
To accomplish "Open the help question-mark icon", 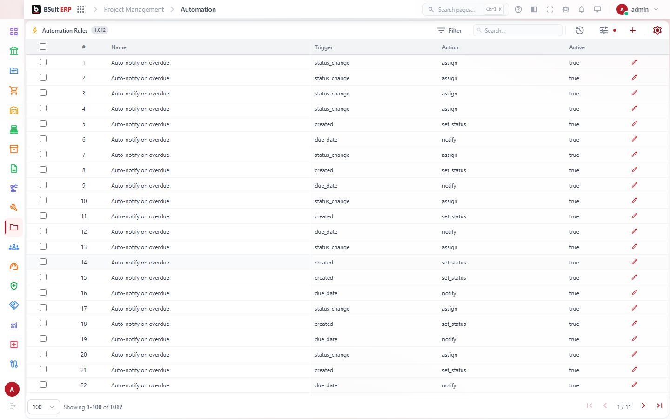I will 518,9.
